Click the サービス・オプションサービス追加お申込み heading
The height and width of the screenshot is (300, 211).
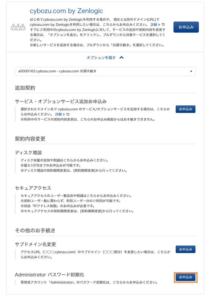click(x=61, y=102)
